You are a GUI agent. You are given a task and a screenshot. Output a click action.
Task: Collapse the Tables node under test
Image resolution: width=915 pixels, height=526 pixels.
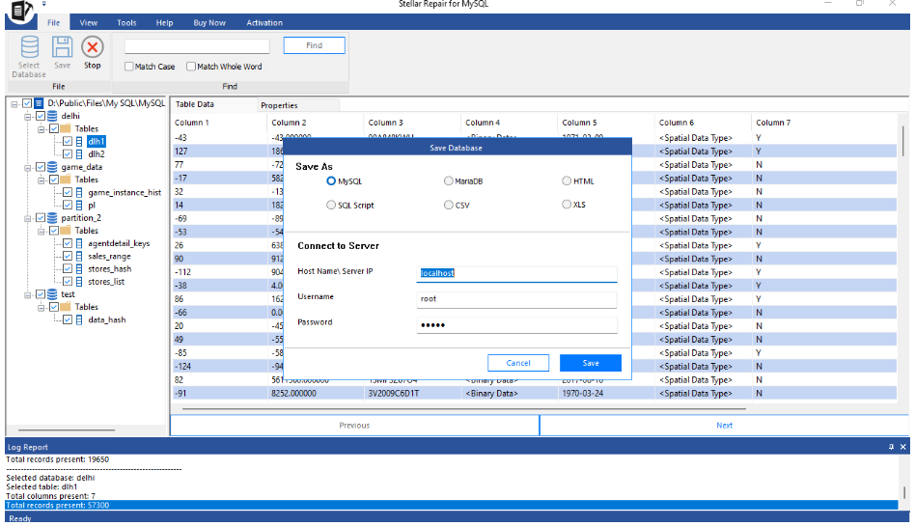pyautogui.click(x=41, y=308)
